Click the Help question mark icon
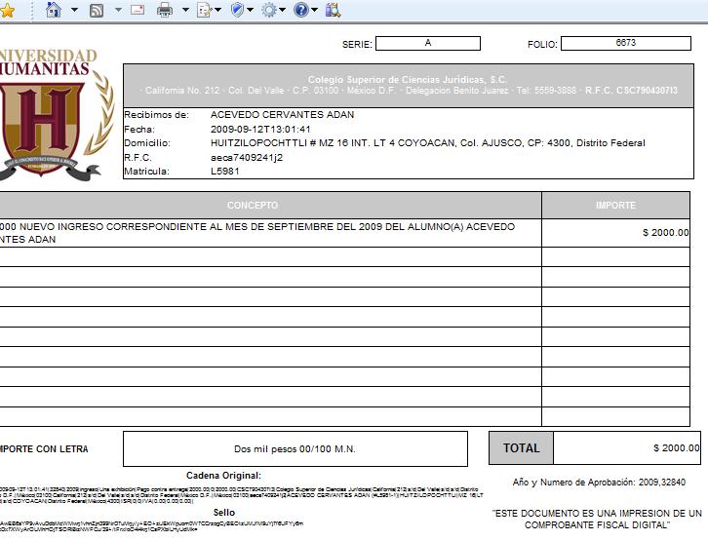This screenshot has width=708, height=541. coord(300,10)
